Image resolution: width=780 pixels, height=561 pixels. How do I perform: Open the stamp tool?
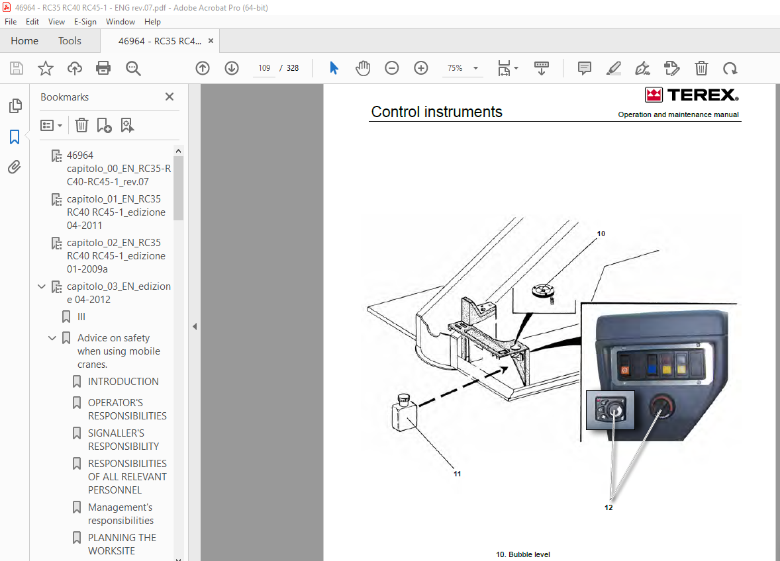click(x=671, y=68)
